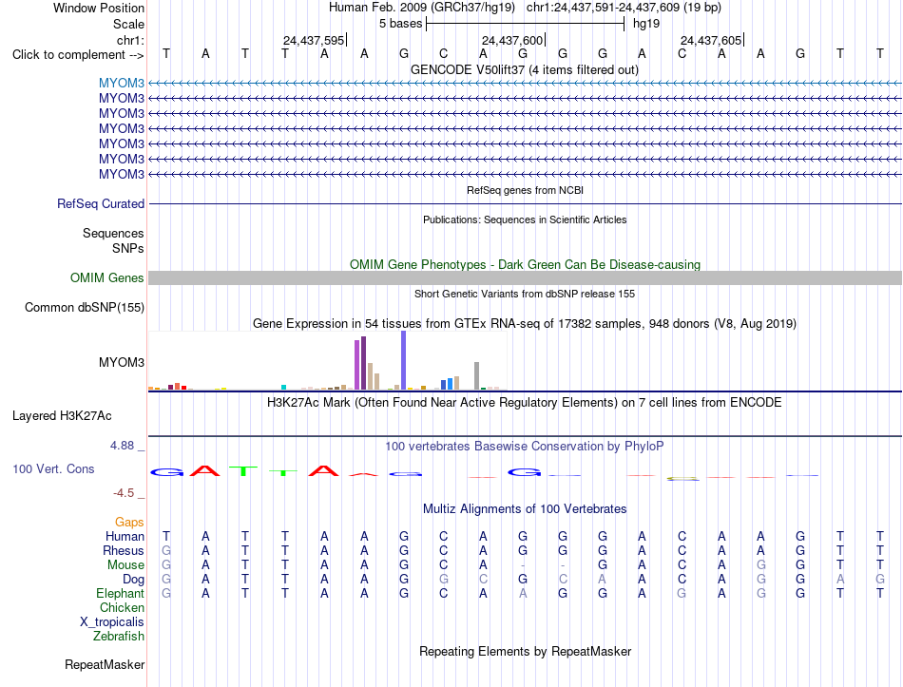The height and width of the screenshot is (687, 903).
Task: Open the 'OMIM Gene Phenotypes' track title
Action: (x=525, y=265)
